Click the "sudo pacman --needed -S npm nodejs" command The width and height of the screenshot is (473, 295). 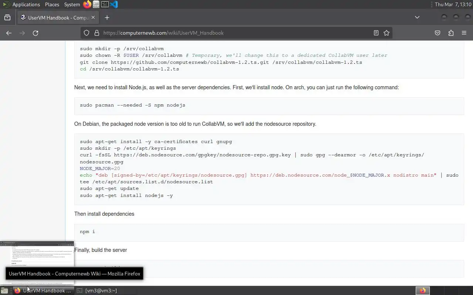click(x=132, y=105)
